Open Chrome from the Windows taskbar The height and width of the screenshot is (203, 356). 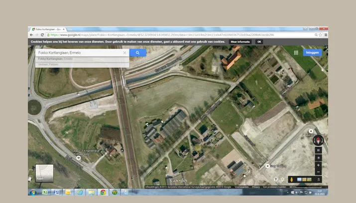tap(103, 192)
